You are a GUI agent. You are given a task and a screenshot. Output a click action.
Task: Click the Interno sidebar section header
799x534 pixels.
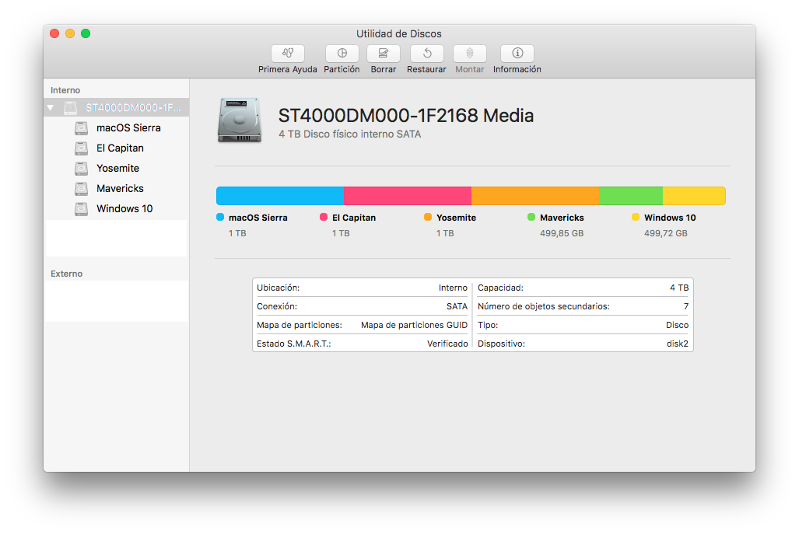[65, 90]
